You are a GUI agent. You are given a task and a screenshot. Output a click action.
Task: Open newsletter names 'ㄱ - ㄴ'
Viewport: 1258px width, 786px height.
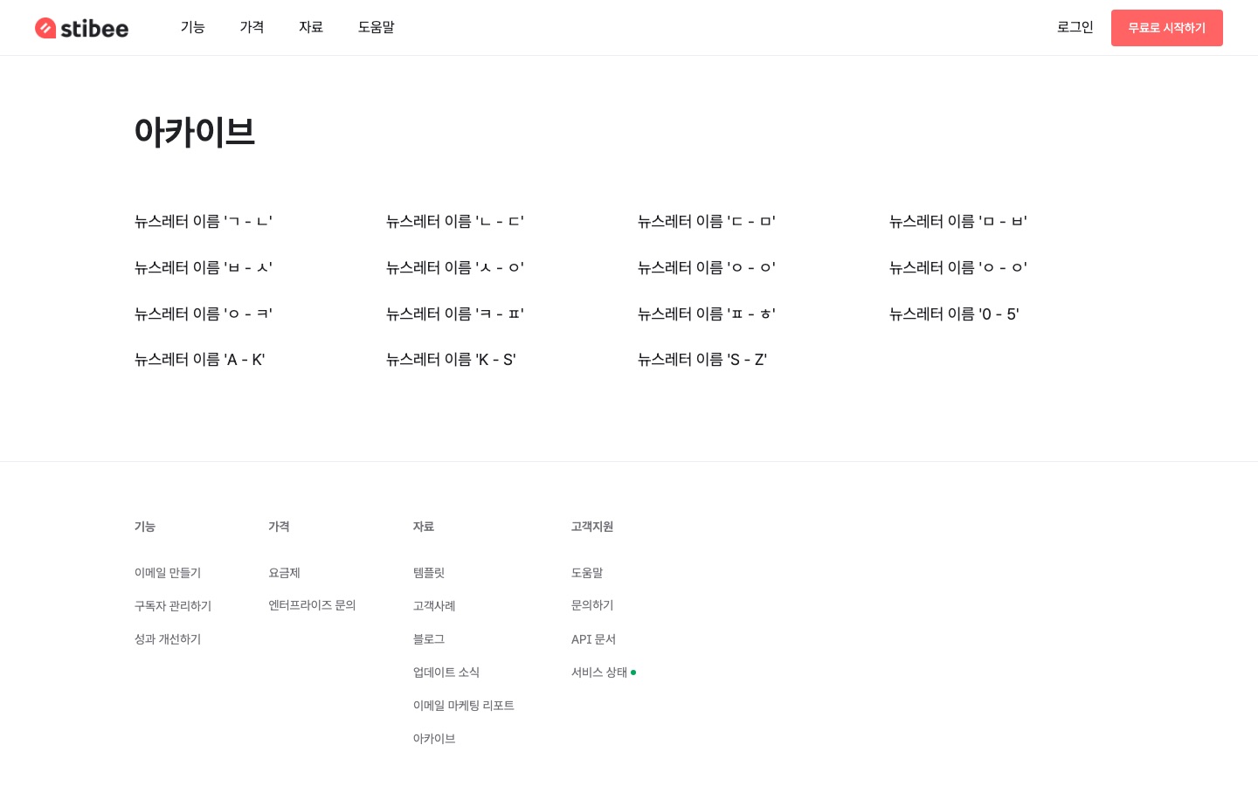click(x=204, y=222)
